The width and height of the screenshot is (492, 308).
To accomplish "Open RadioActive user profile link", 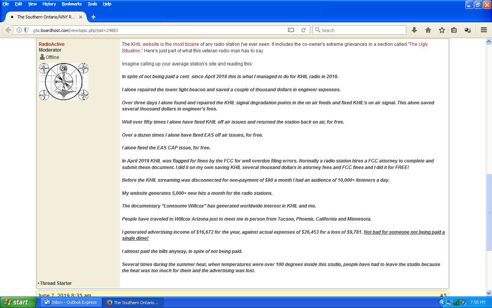I will click(x=52, y=44).
